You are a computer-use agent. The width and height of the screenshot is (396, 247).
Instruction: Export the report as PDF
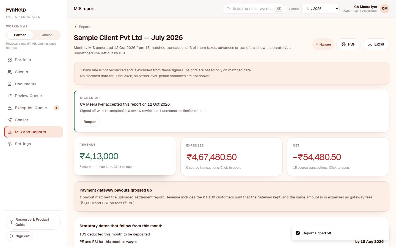(348, 44)
